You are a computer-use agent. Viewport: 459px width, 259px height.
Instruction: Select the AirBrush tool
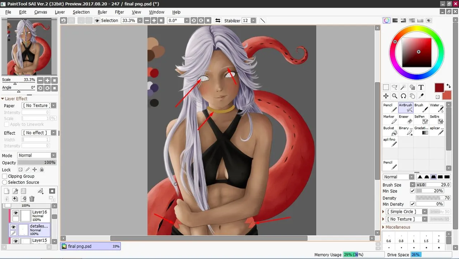coord(406,108)
